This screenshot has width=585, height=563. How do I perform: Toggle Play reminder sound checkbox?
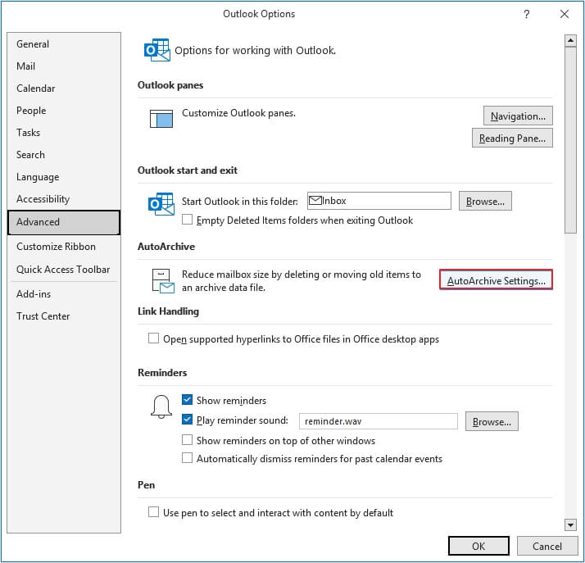187,420
